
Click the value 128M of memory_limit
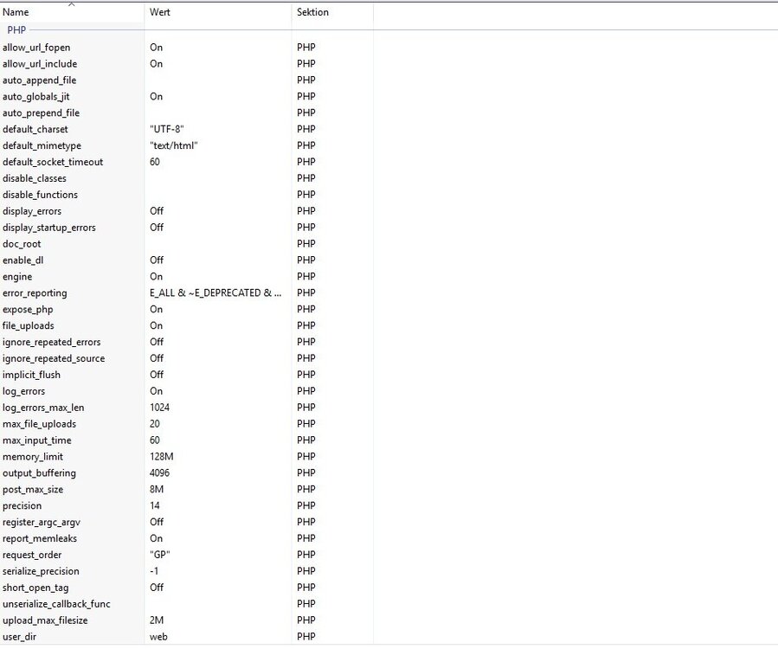tap(162, 457)
